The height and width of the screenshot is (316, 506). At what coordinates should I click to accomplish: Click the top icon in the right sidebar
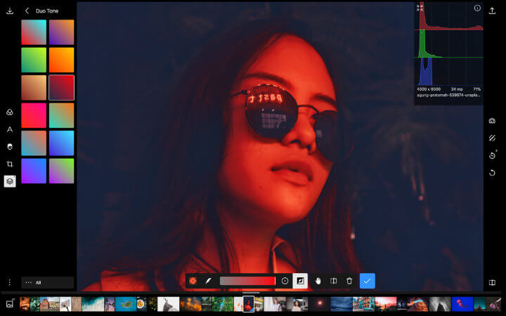pos(492,121)
